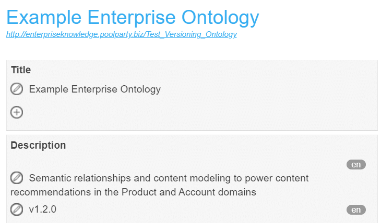This screenshot has height=223, width=381.
Task: Edit the Semantic relationships description entry
Action: click(17, 178)
